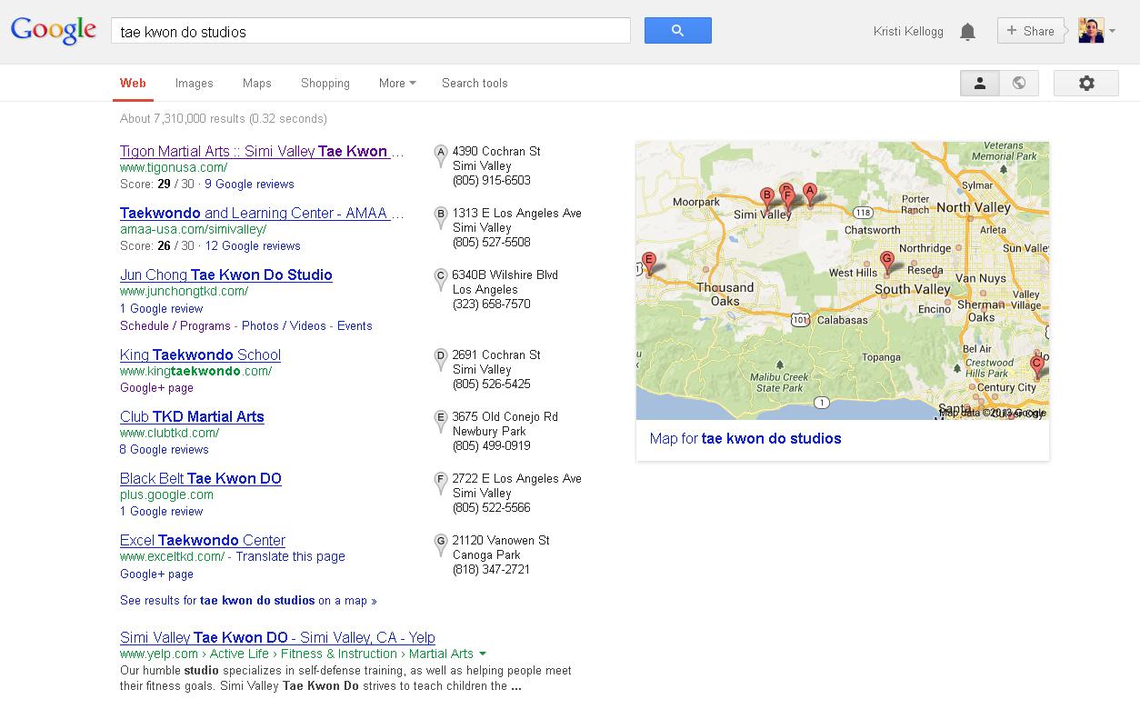Viewport: 1140px width, 709px height.
Task: Open 8 Google reviews for Club TKD
Action: [x=165, y=449]
